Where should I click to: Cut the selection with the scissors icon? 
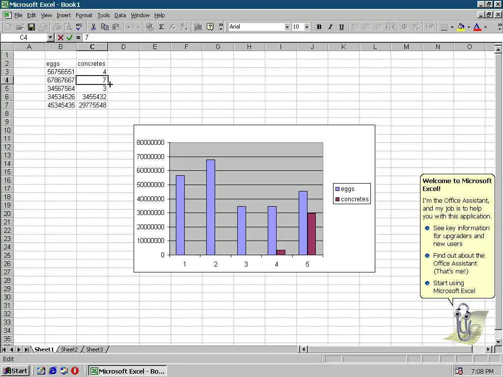(x=93, y=27)
